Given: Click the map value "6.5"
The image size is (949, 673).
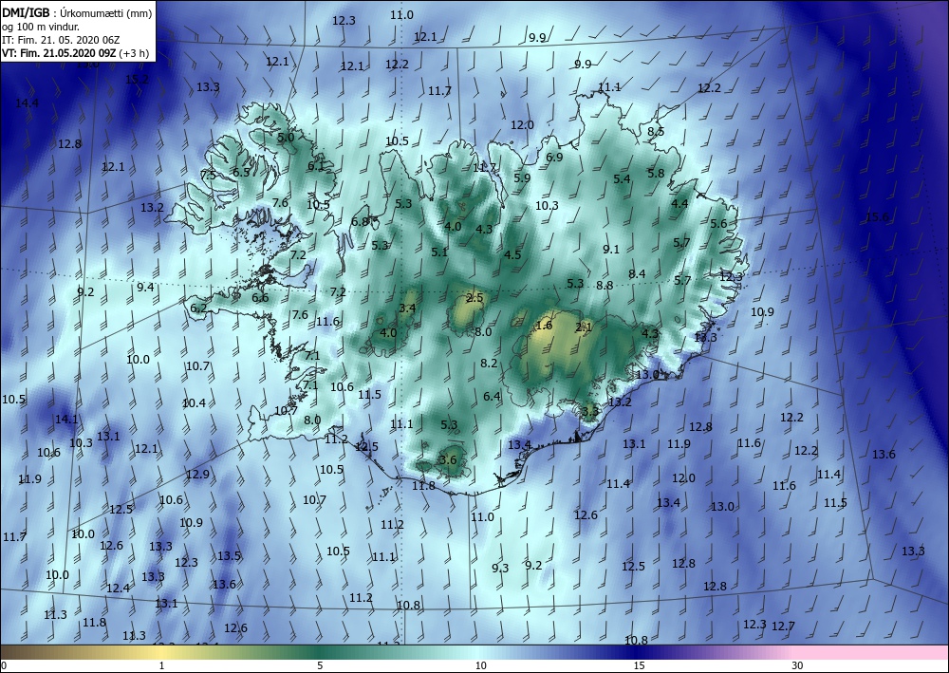Looking at the screenshot, I should (x=241, y=173).
